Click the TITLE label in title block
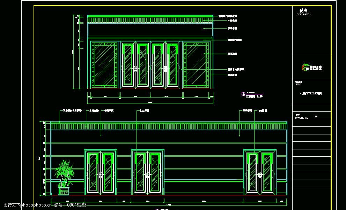Image resolution: width=346 pixels, height=210 pixels. [x=298, y=84]
